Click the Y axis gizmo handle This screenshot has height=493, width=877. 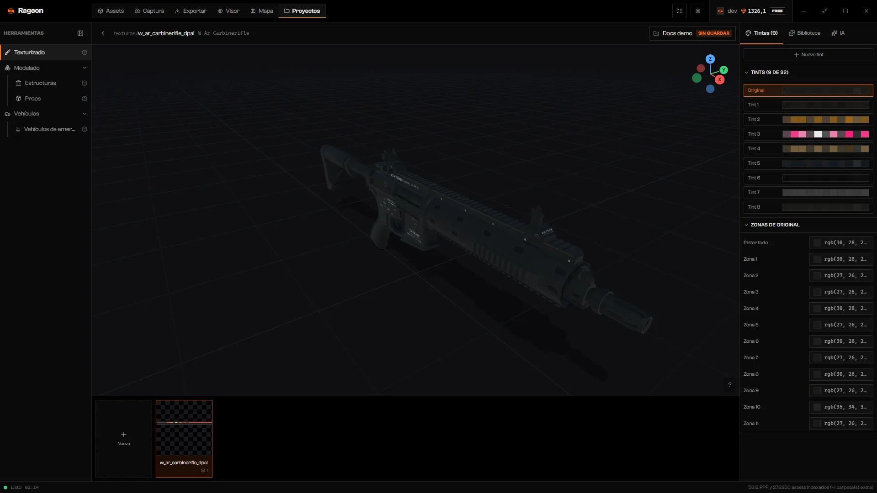pos(724,70)
